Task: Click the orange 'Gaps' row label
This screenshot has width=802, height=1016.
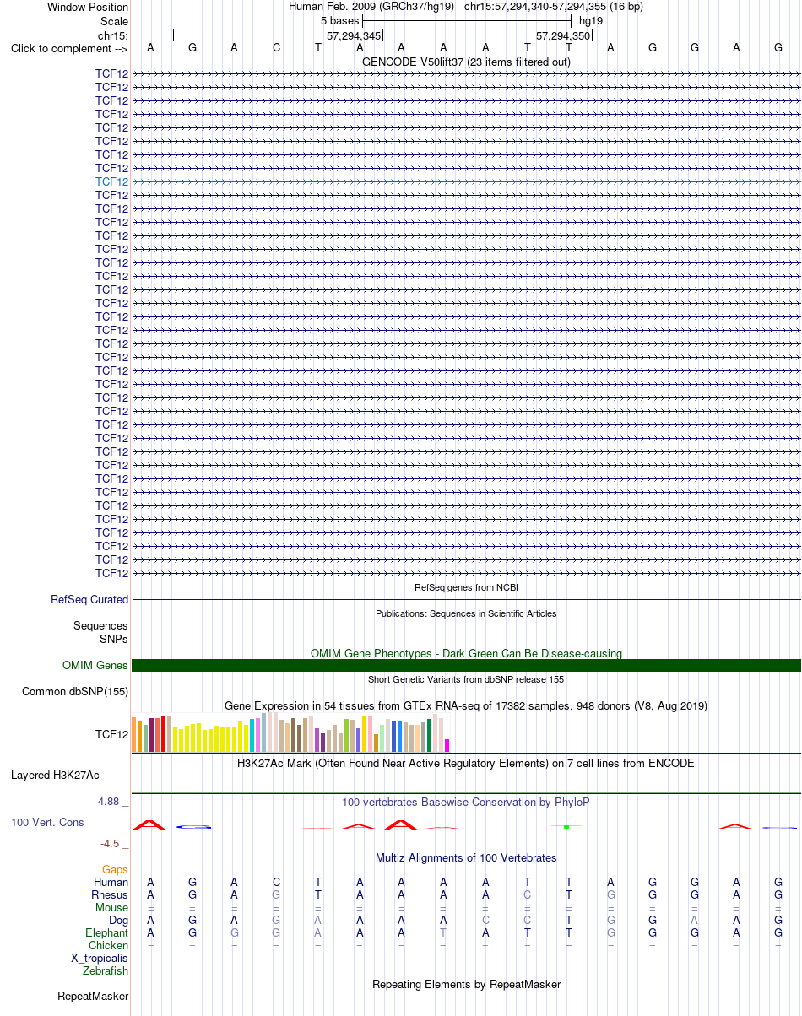Action: tap(115, 869)
